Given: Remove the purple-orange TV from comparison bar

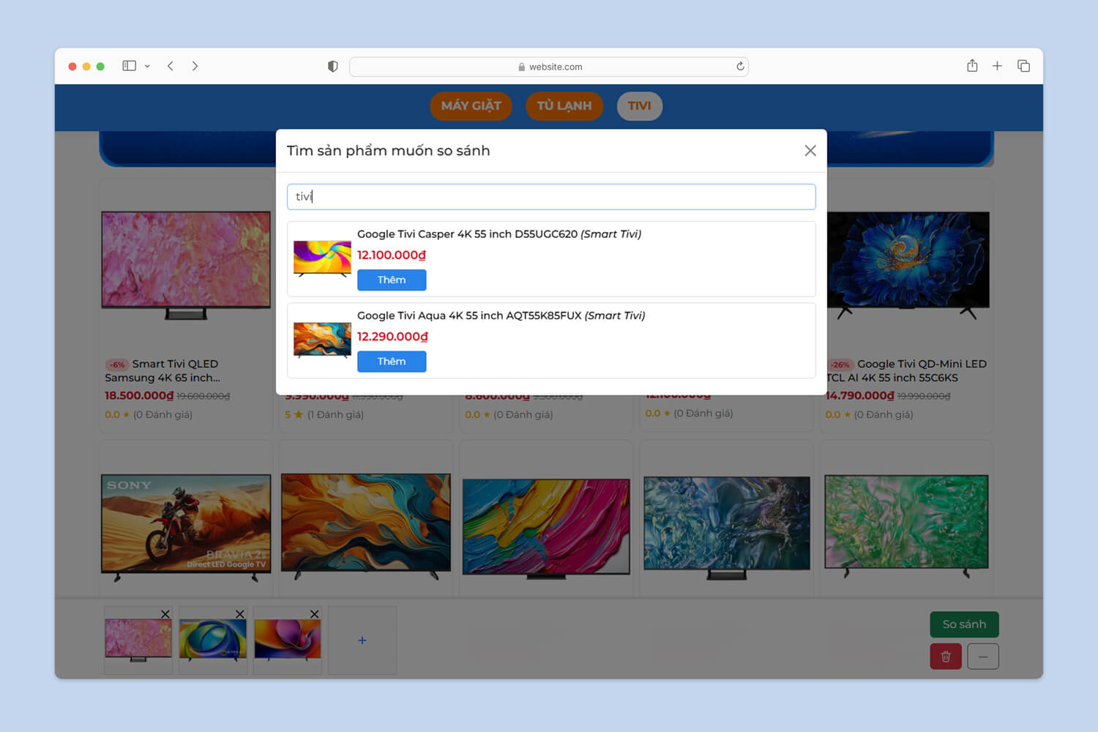Looking at the screenshot, I should 315,614.
